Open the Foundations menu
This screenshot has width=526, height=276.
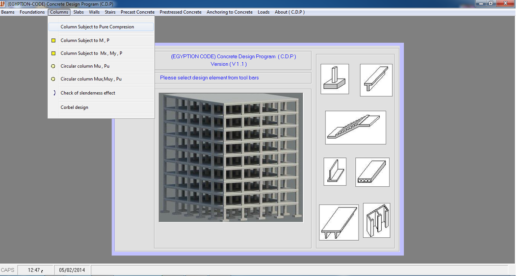[x=32, y=12]
